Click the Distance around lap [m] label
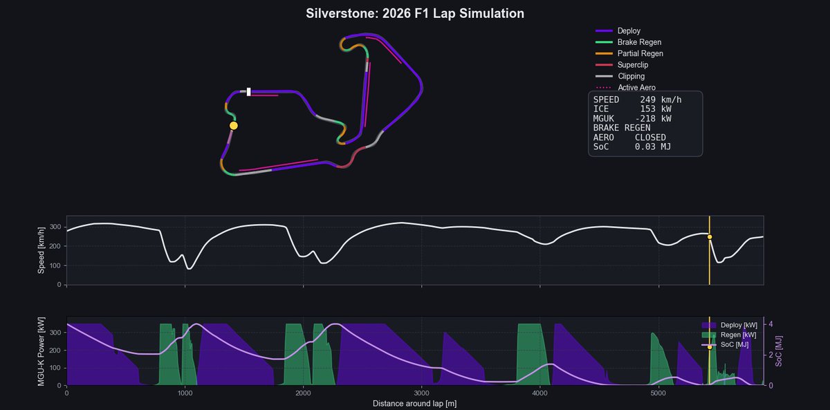 pos(415,403)
